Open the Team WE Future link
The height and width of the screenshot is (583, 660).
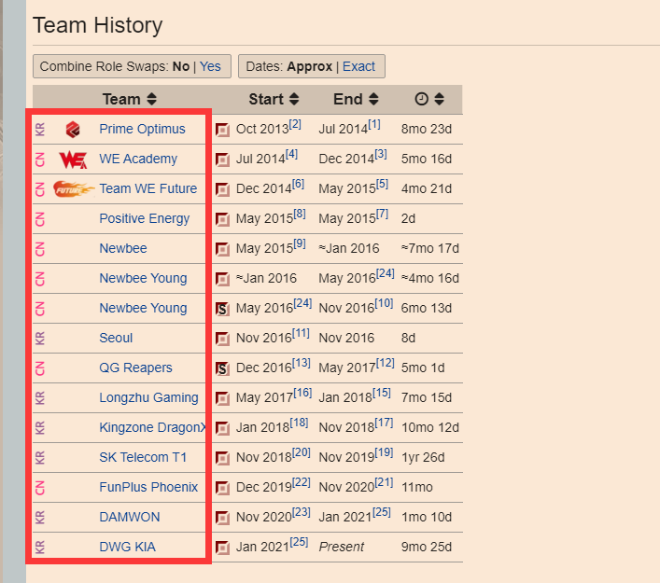148,188
